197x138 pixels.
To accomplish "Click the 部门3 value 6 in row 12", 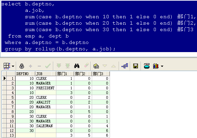I will pos(101,131).
